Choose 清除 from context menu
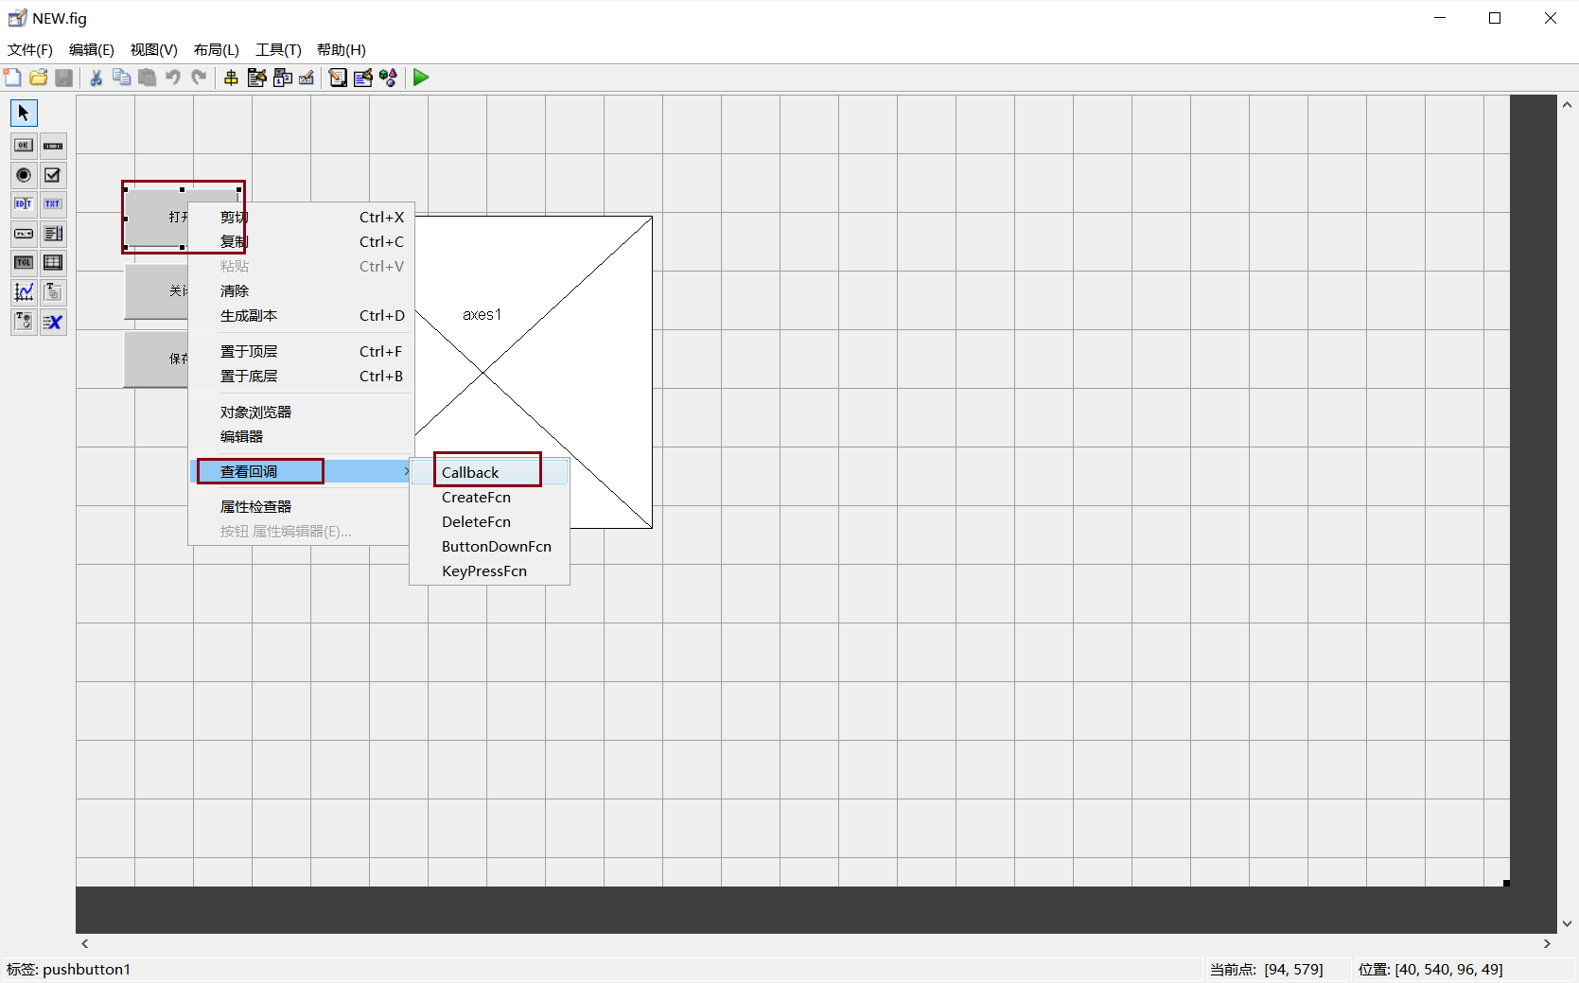 301,291
